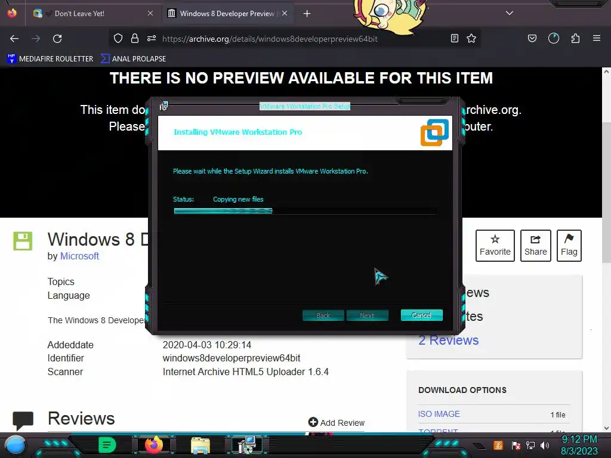Open the tracking protection shield icon
The width and height of the screenshot is (611, 458).
tap(118, 38)
